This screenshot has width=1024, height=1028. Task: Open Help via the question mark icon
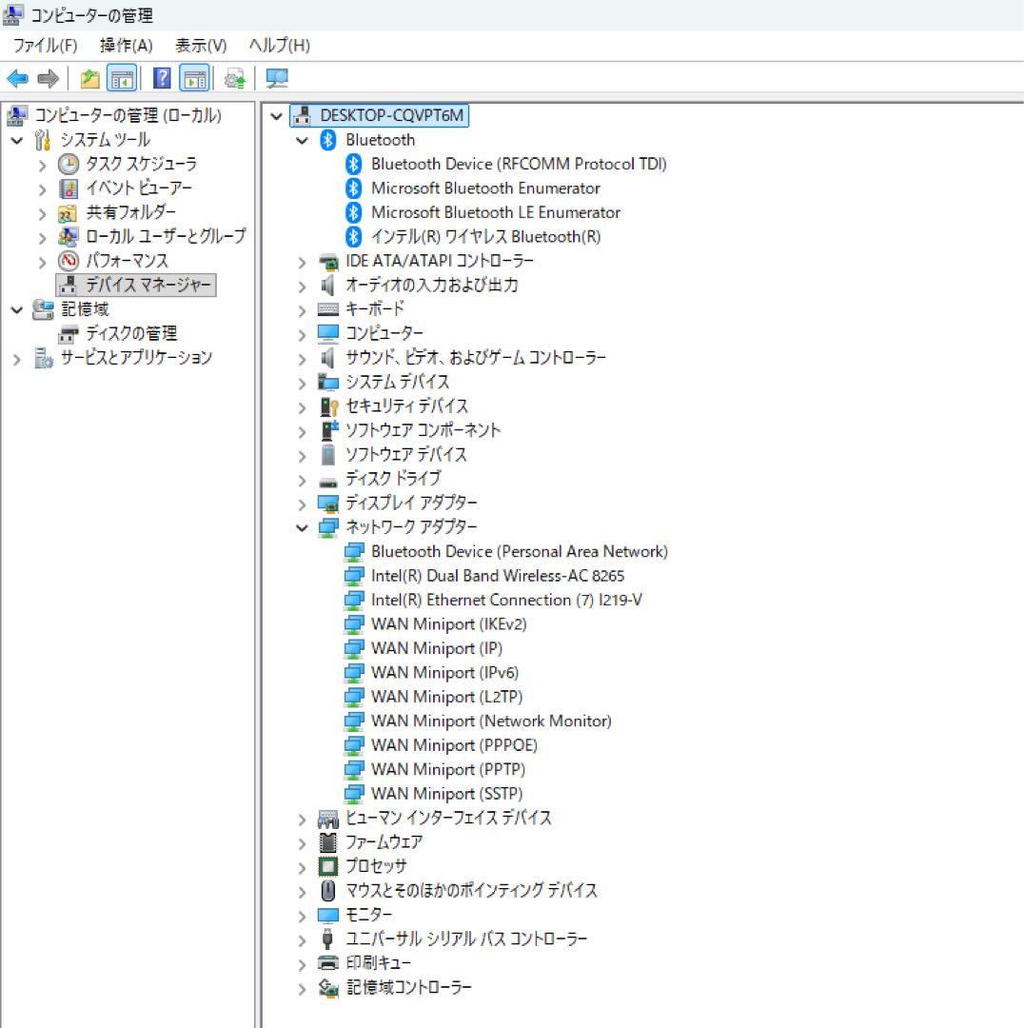(x=161, y=78)
